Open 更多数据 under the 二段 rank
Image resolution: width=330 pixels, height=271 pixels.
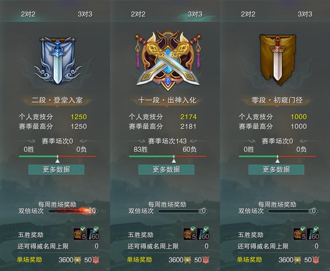point(56,170)
